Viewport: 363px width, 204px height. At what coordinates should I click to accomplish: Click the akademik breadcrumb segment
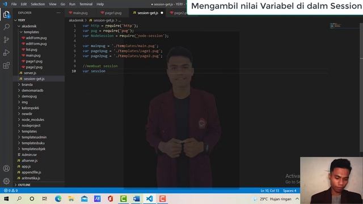pos(76,20)
